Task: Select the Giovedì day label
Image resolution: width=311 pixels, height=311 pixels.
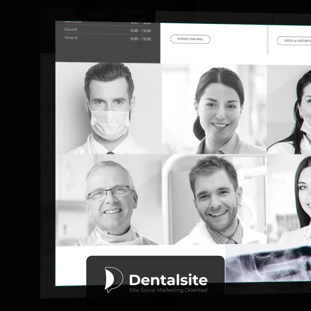Action: tap(71, 29)
